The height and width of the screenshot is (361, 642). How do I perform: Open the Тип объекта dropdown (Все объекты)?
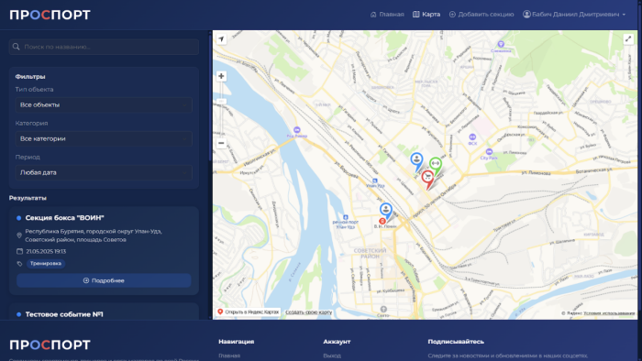tap(104, 105)
